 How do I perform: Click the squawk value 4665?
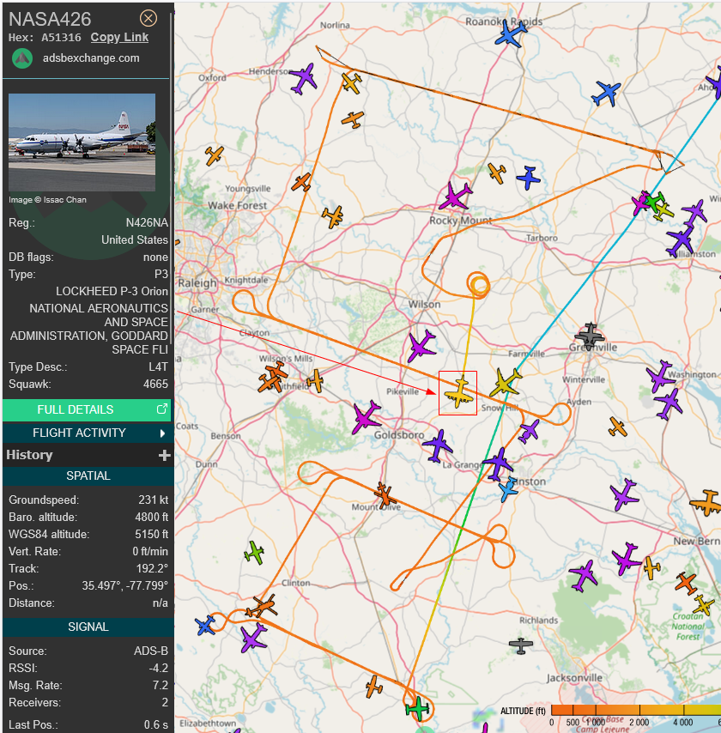[x=155, y=384]
